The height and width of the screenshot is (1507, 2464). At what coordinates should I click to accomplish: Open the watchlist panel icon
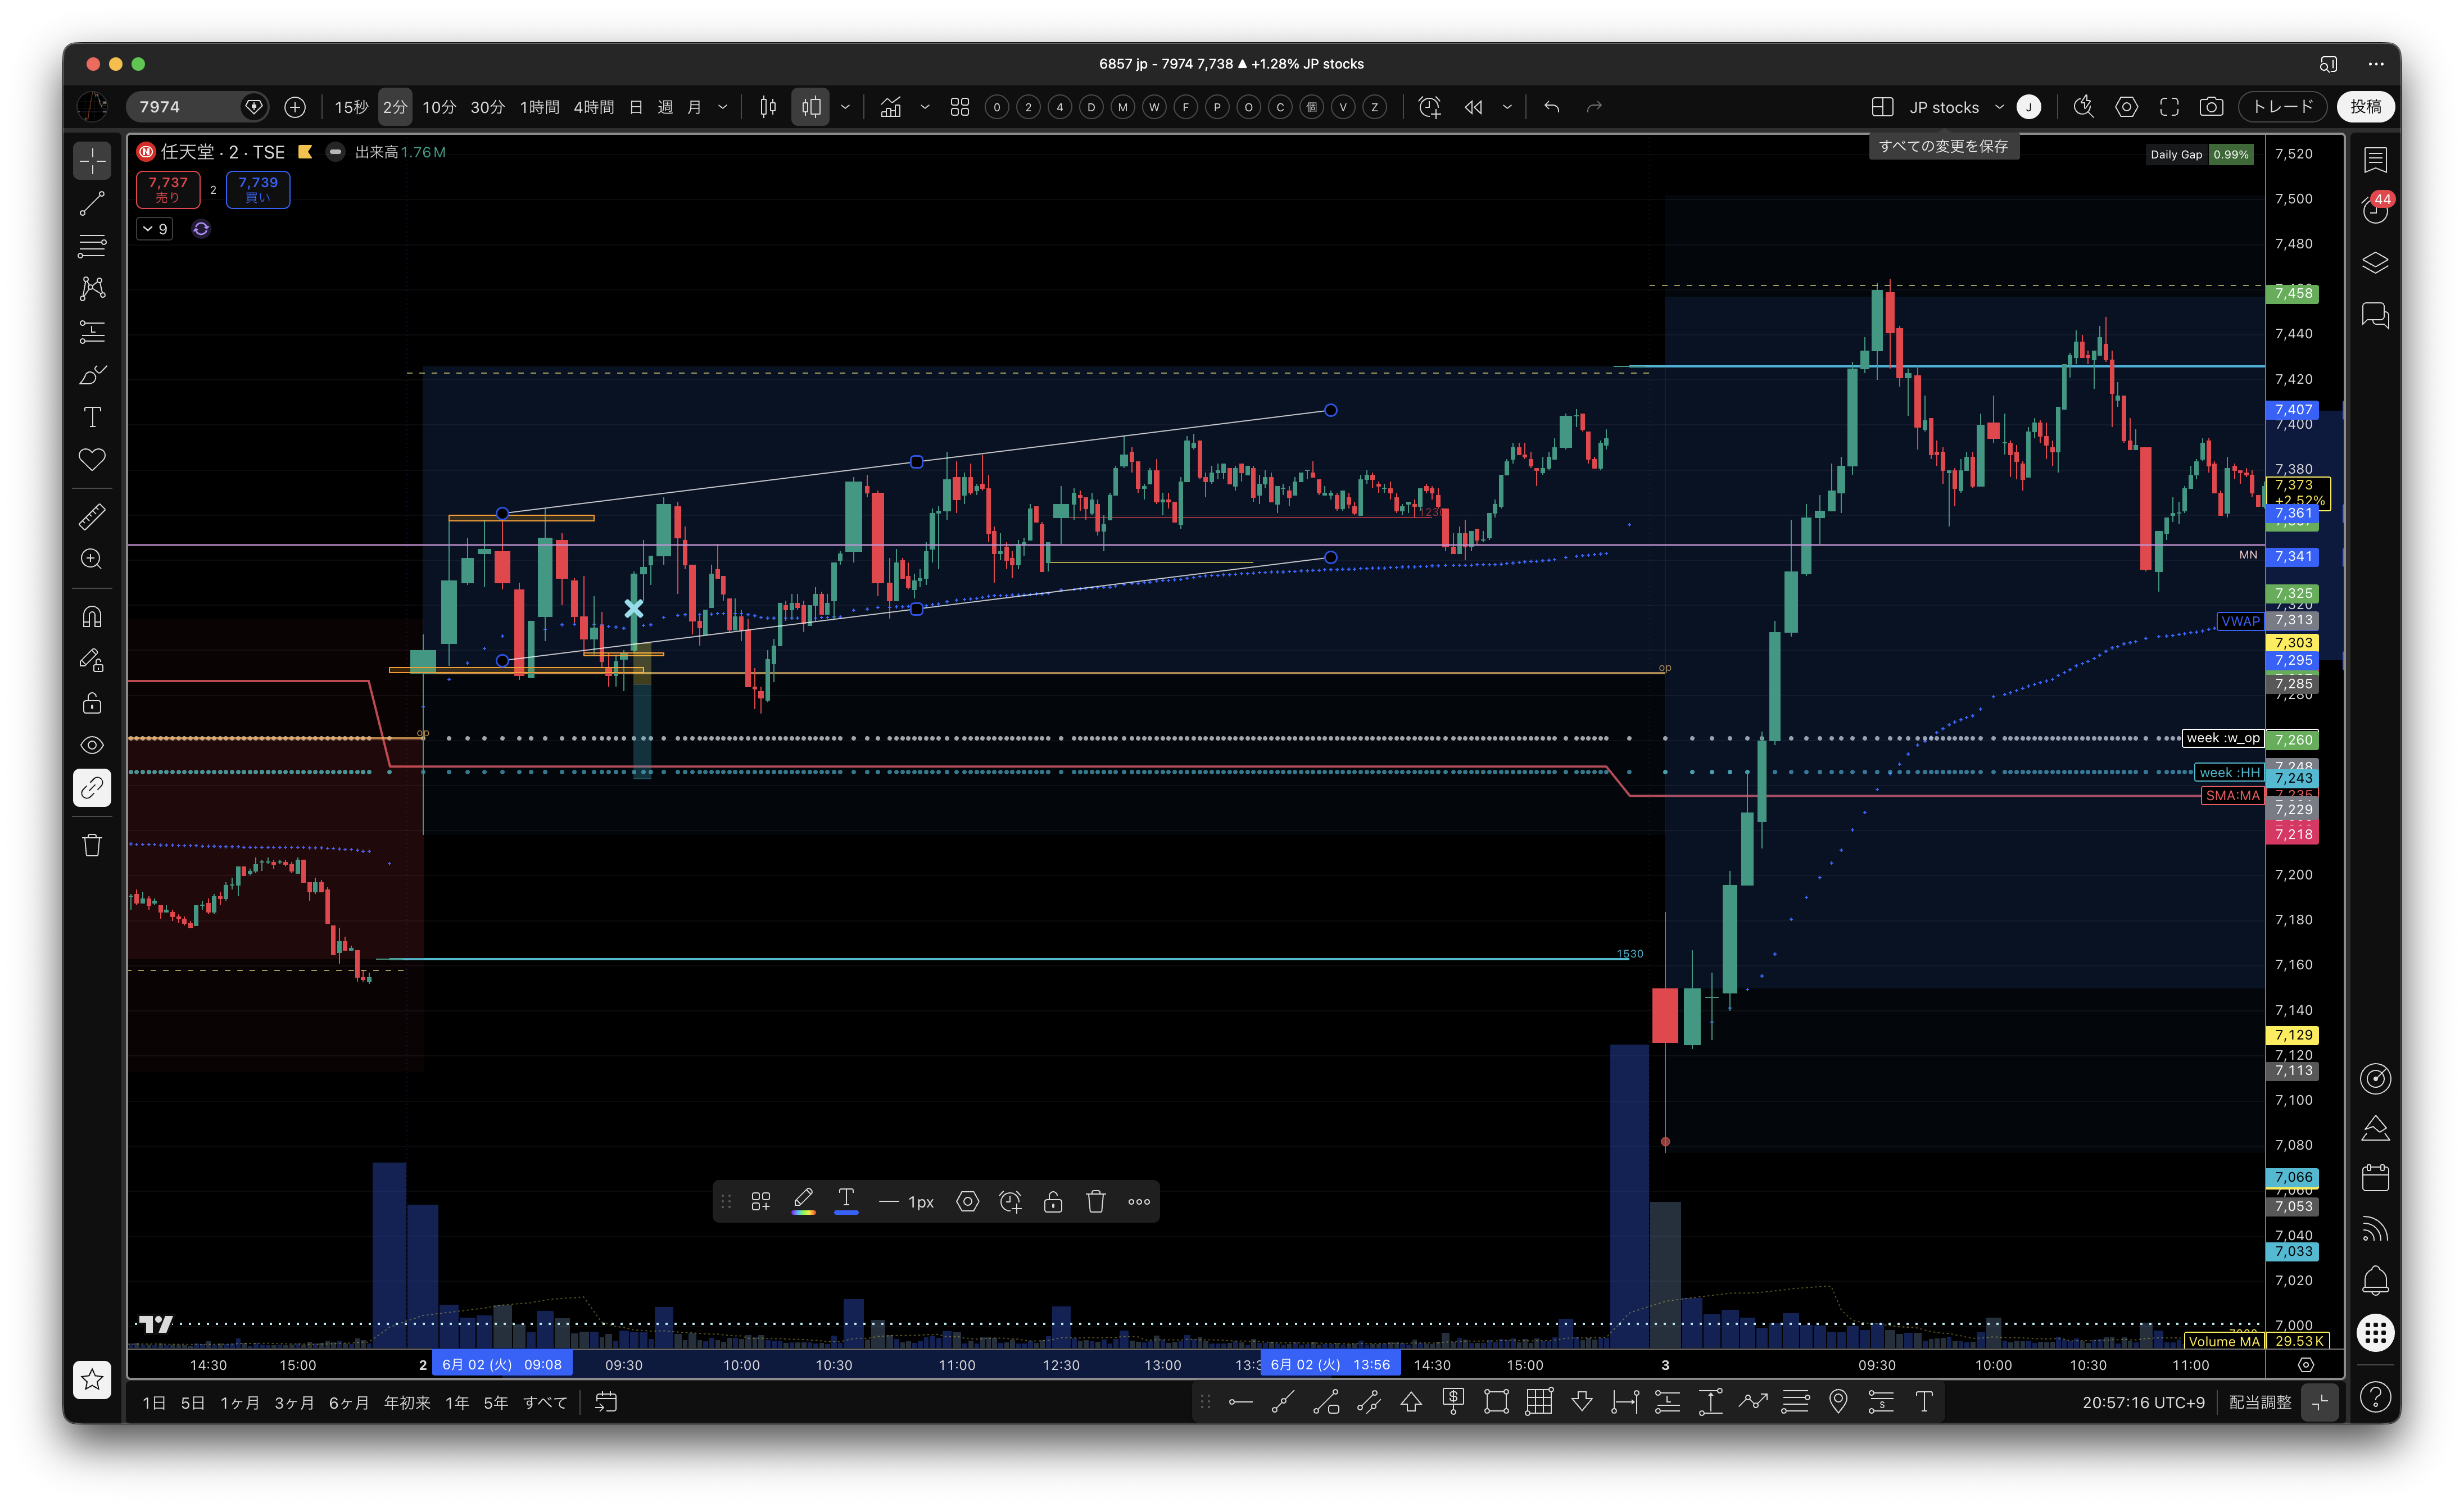click(x=2376, y=160)
